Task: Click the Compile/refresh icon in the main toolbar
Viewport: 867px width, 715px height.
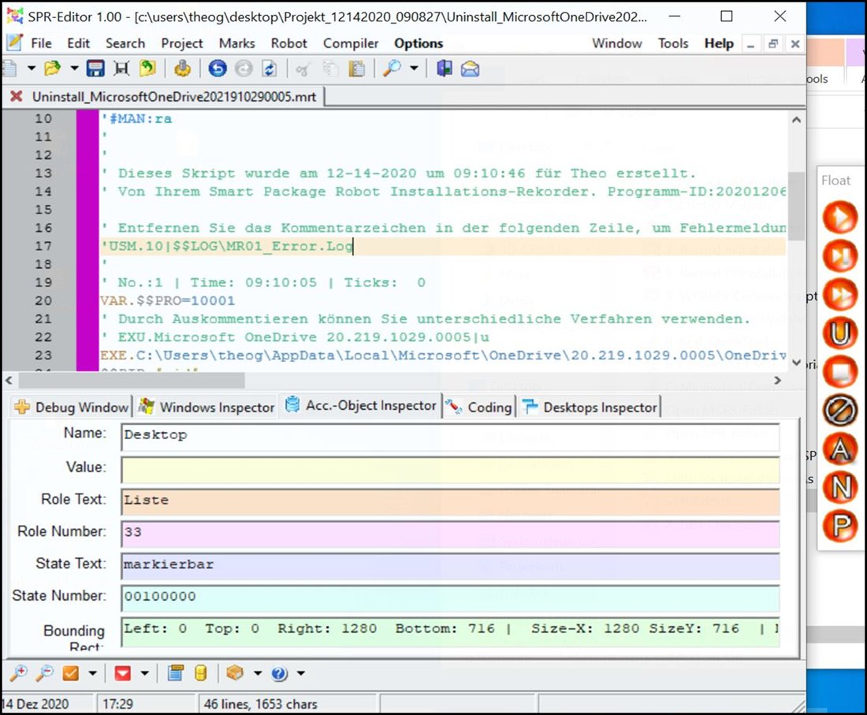Action: pyautogui.click(x=270, y=69)
